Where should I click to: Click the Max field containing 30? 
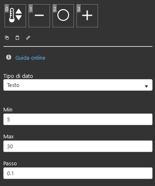(x=78, y=146)
